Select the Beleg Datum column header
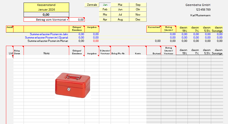Image resolution: width=228 pixels, height=124 pixels. pyautogui.click(x=18, y=52)
